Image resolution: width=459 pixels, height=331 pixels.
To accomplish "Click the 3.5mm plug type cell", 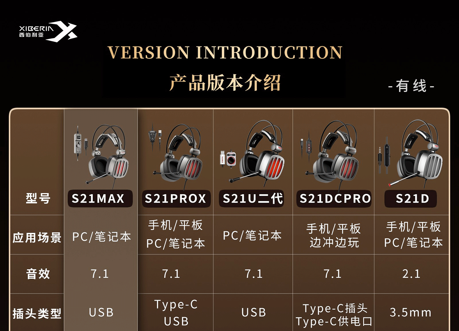I will 410,312.
